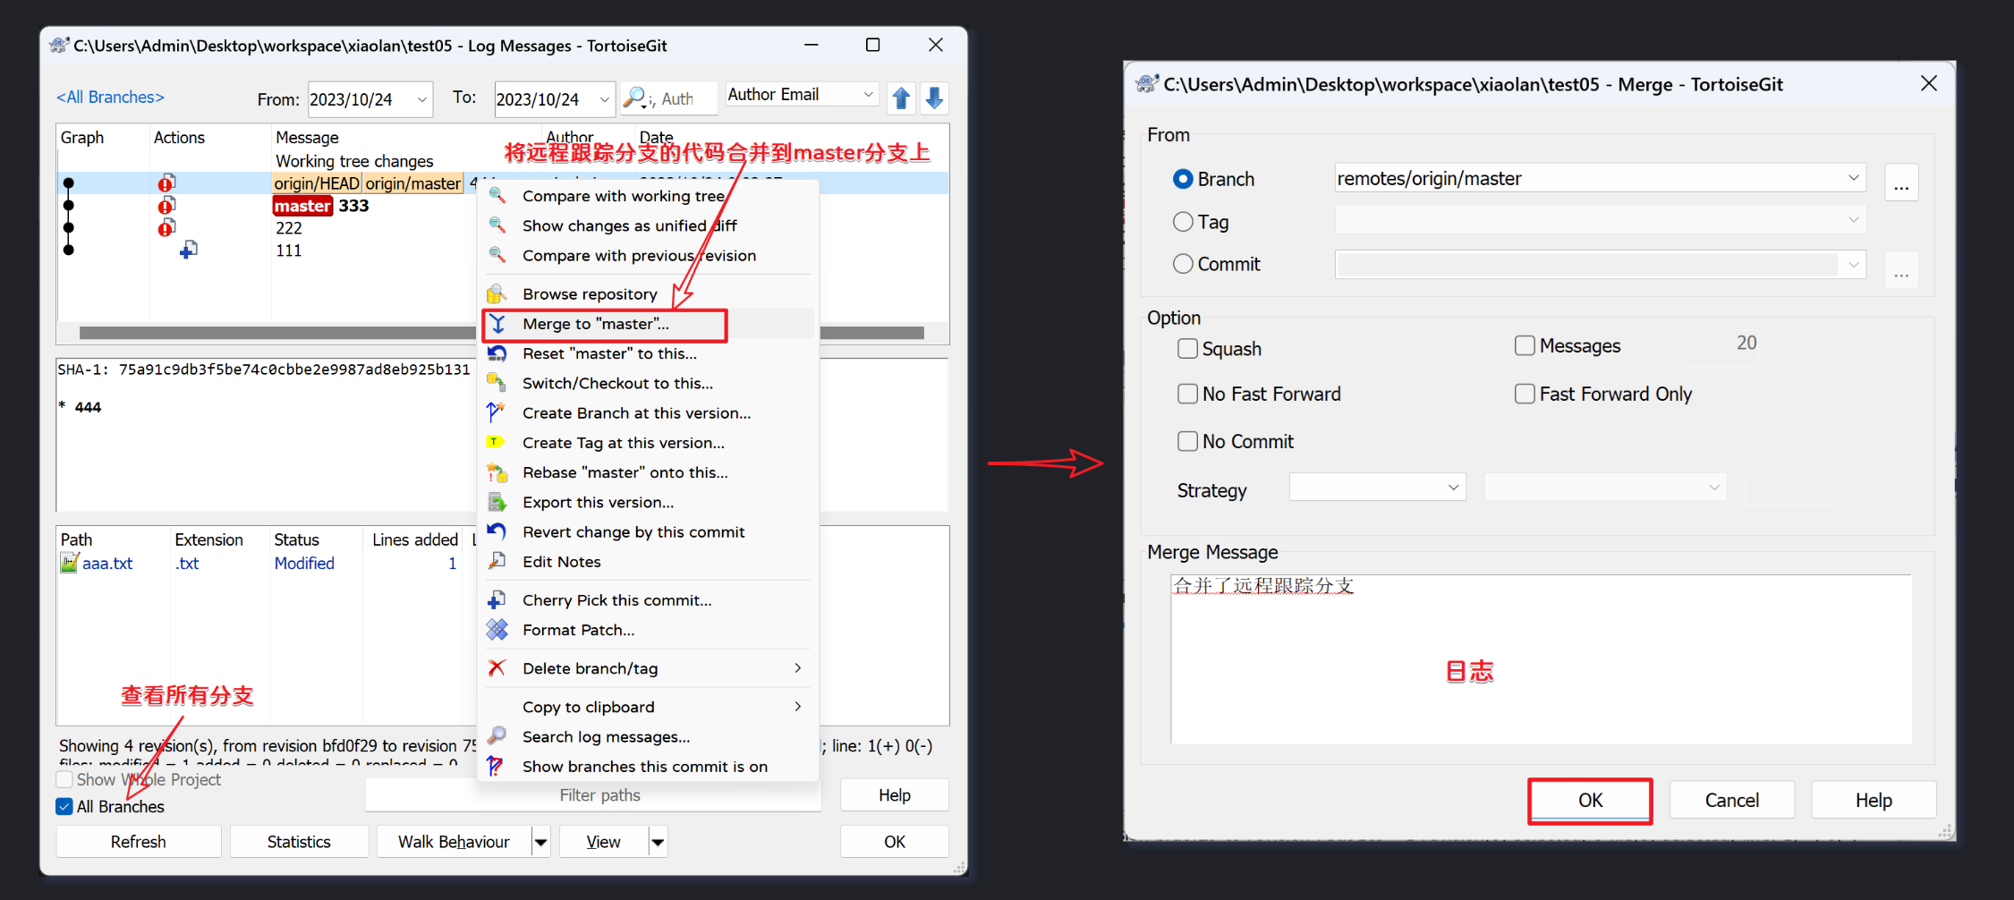
Task: Open the <All Branches> link
Action: (111, 98)
